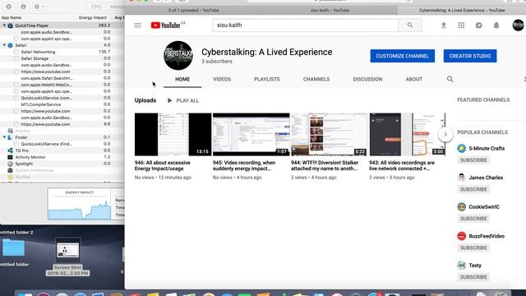Click the Tasty channel avatar

point(462,265)
